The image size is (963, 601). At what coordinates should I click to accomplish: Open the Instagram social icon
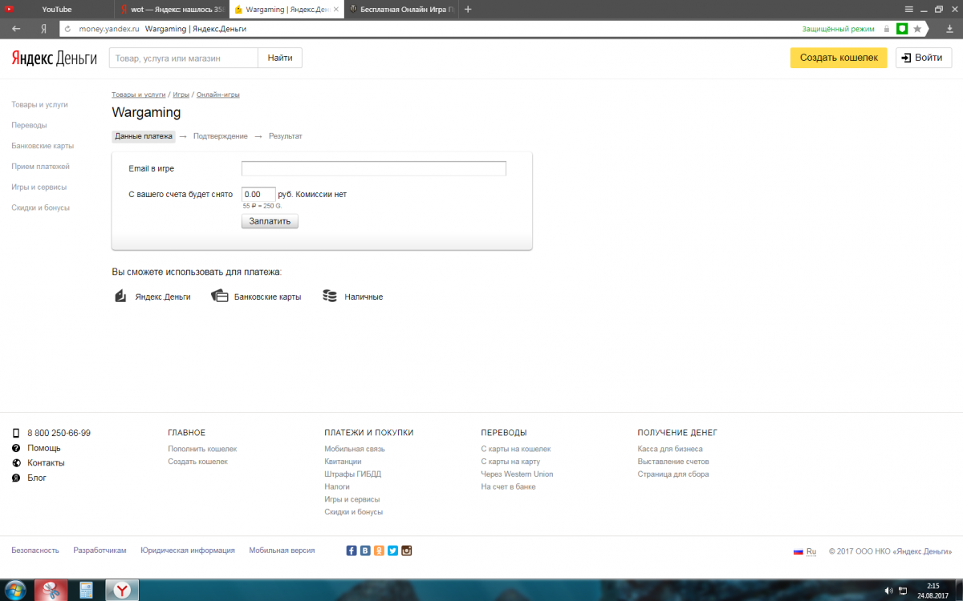coord(406,551)
